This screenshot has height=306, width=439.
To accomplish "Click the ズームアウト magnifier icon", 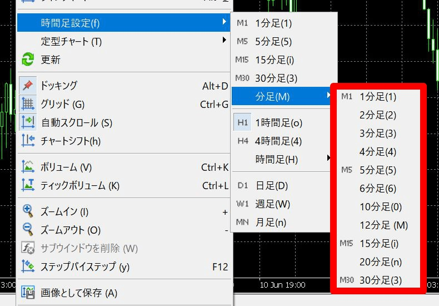I will point(28,230).
